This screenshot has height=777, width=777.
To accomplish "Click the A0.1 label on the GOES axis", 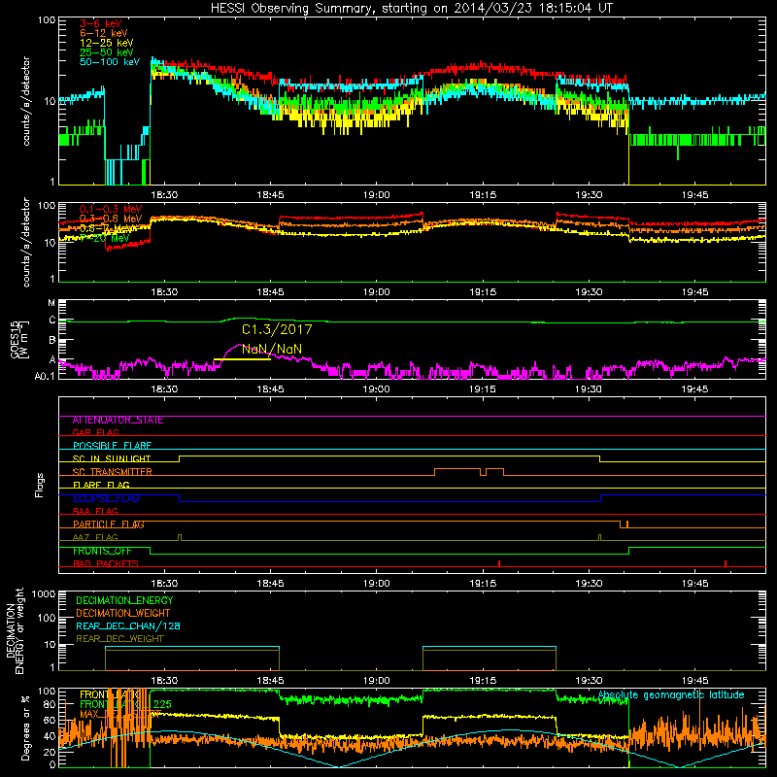I will (45, 376).
